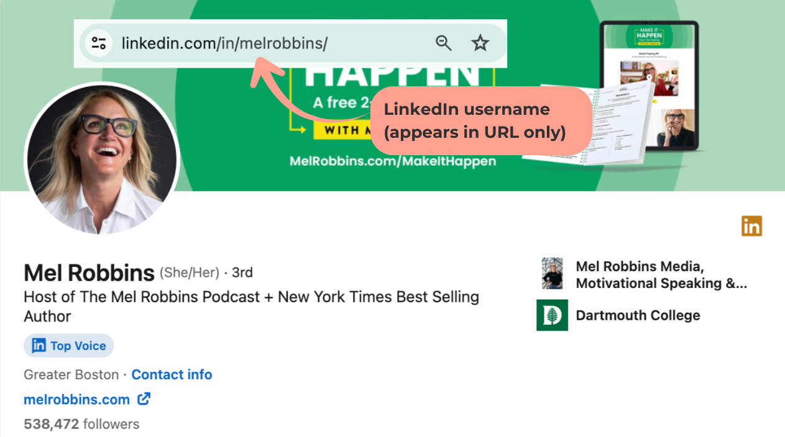785x437 pixels.
Task: Click the external link icon beside melrobbins.com
Action: pyautogui.click(x=144, y=399)
